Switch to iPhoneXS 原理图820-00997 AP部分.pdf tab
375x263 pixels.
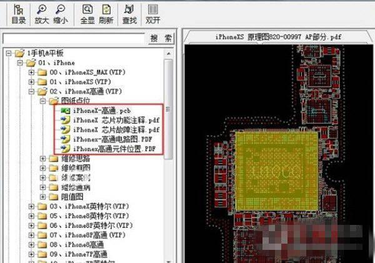[278, 37]
